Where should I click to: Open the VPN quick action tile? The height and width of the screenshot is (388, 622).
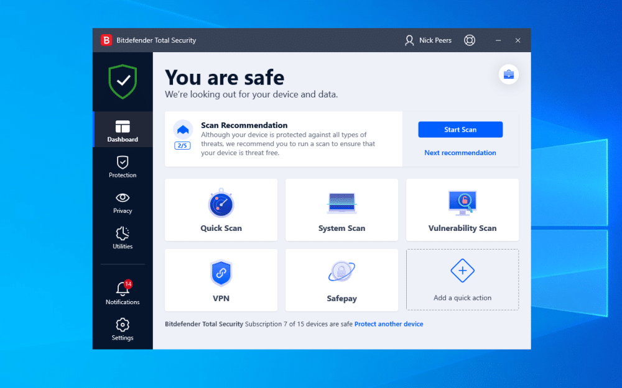[221, 280]
